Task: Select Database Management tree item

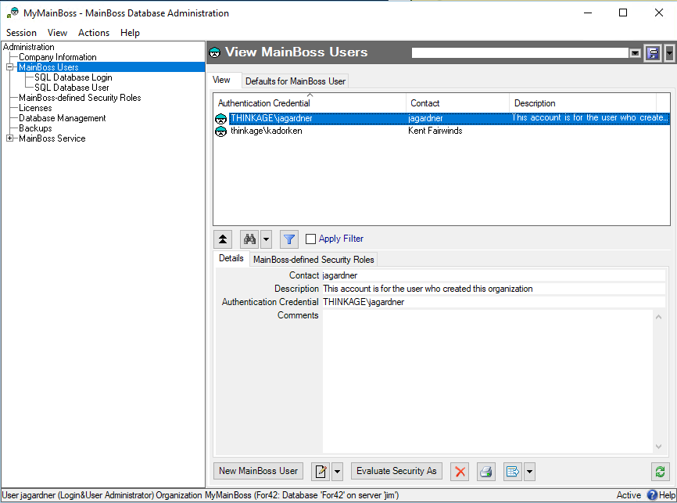Action: [x=63, y=118]
